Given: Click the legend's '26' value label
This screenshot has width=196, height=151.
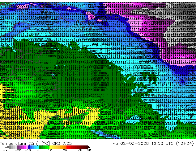Looking at the screenshot, I should [65, 150].
